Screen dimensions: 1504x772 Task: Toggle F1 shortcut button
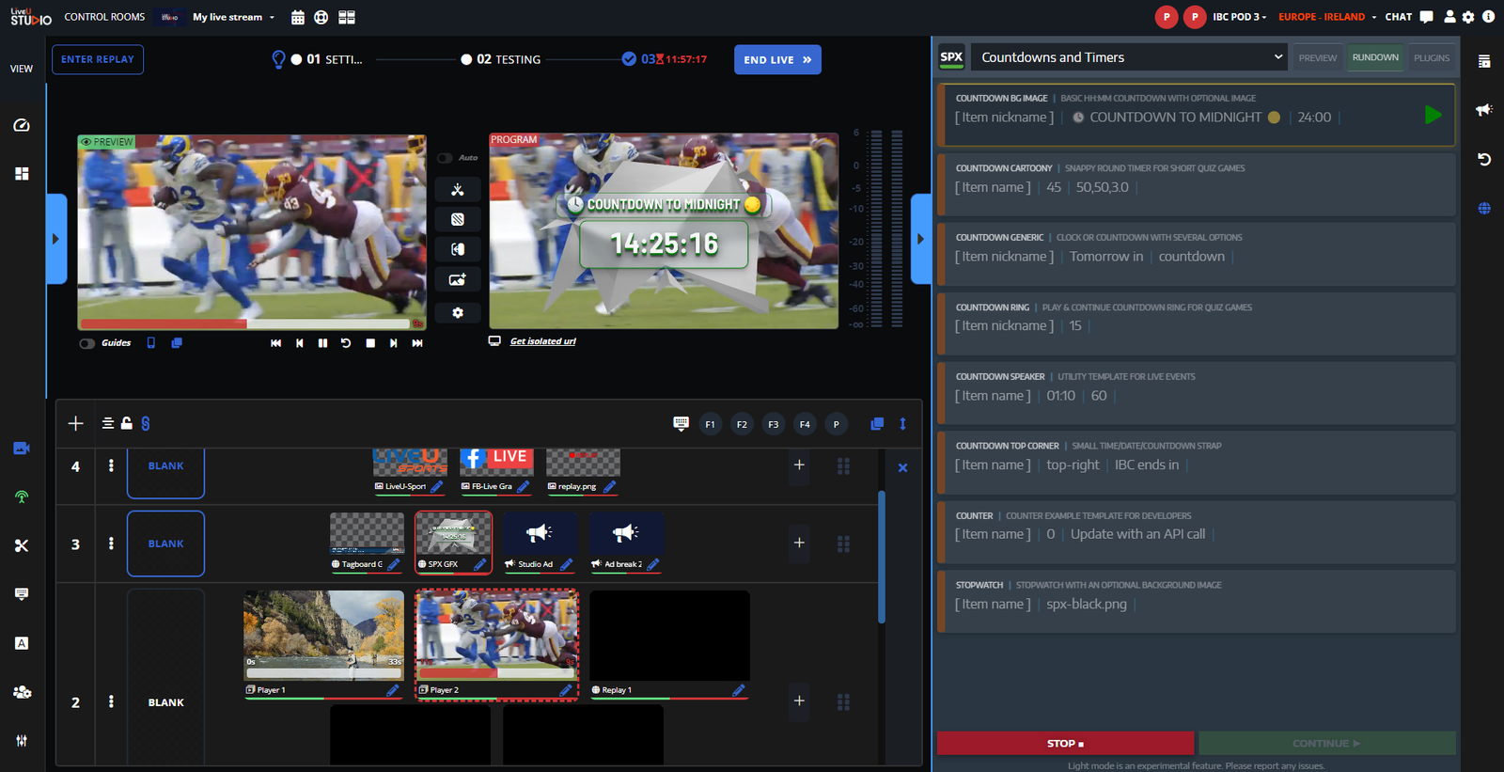(x=710, y=424)
